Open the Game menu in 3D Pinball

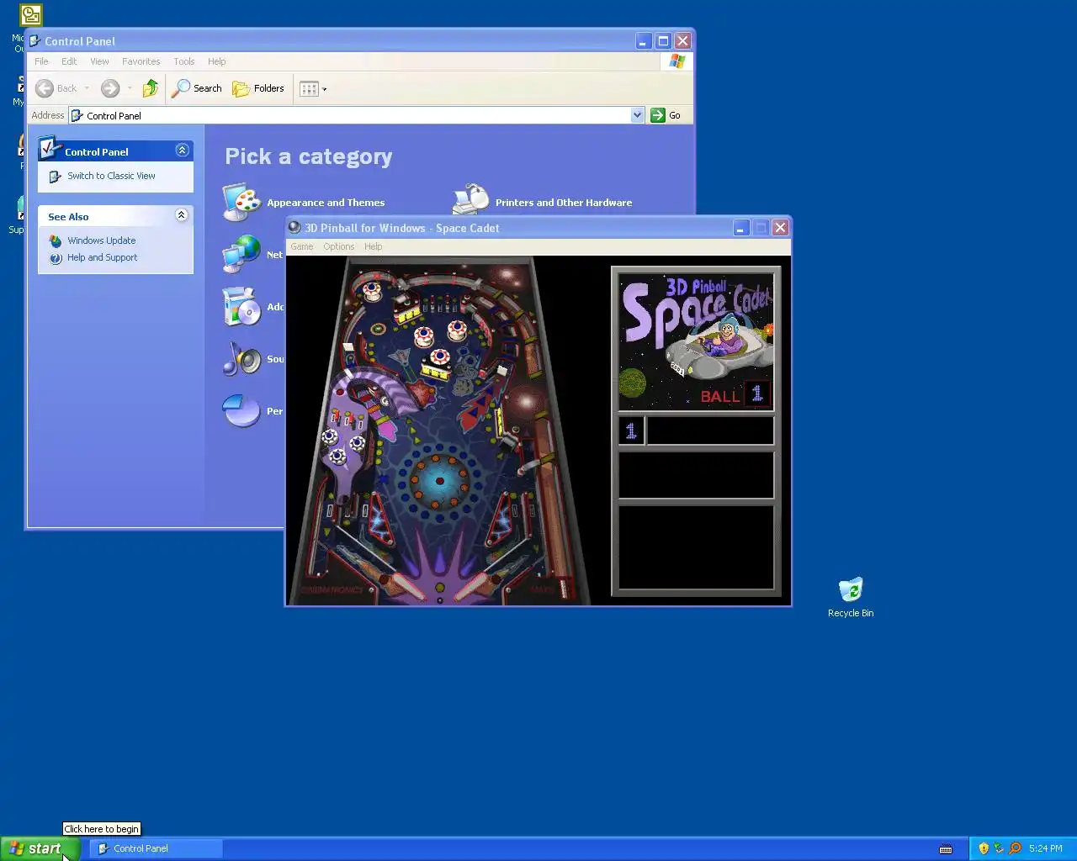pos(302,246)
